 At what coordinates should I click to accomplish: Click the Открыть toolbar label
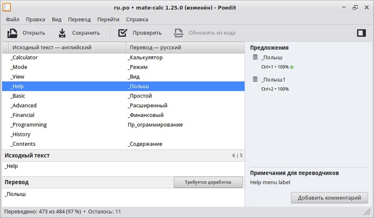coord(34,33)
